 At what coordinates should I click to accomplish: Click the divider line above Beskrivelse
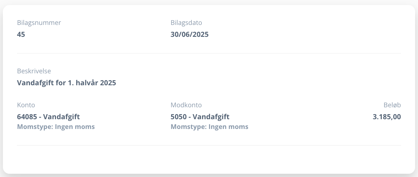[209, 53]
